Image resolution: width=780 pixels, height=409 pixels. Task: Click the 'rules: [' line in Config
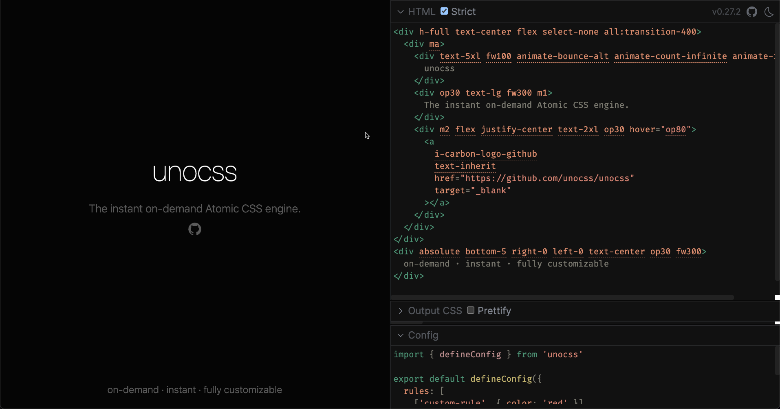point(424,391)
